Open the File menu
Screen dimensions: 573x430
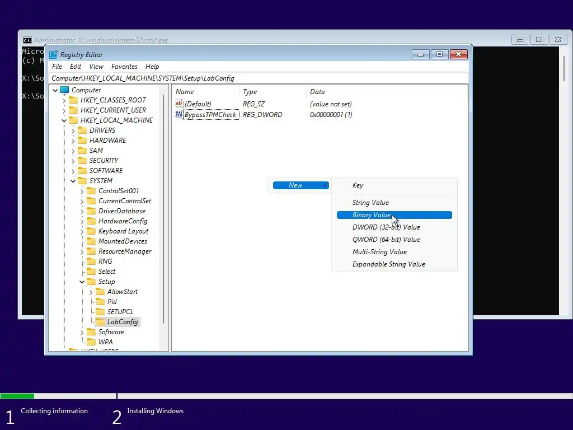[57, 67]
